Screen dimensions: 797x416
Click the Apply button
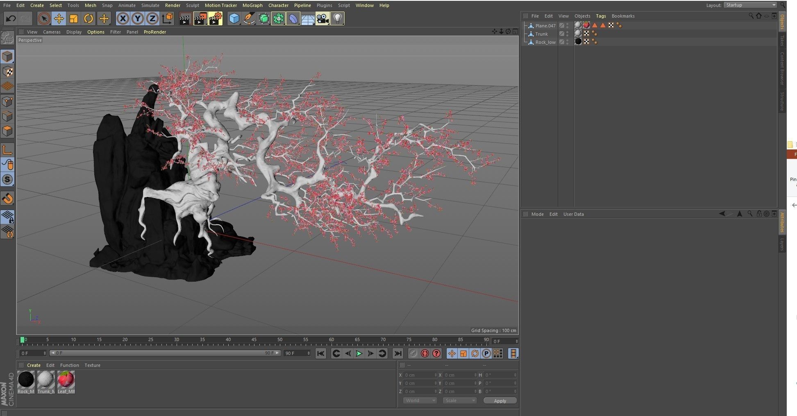(500, 400)
